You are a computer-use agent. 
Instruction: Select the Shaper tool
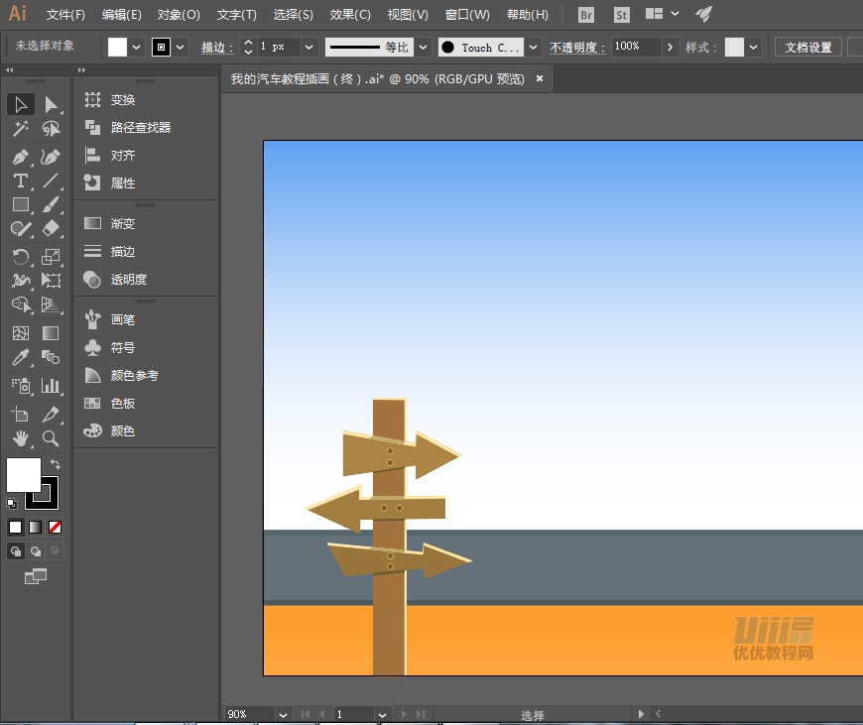click(21, 228)
